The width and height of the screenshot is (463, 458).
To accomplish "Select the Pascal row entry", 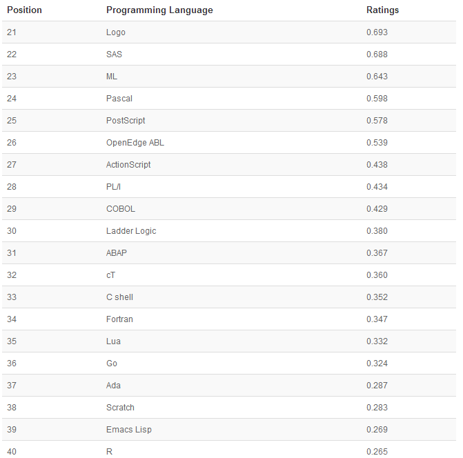I will click(x=119, y=99).
